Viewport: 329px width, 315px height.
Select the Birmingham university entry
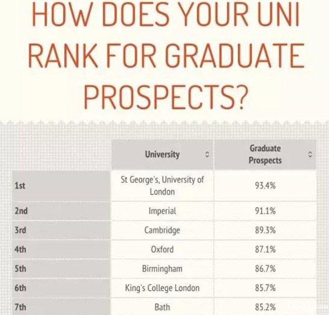pyautogui.click(x=162, y=268)
